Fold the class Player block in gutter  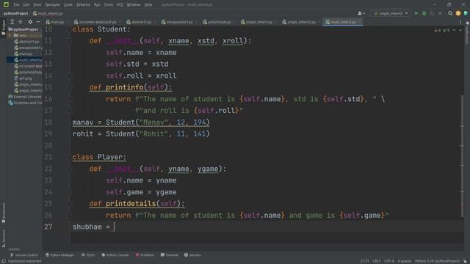(x=69, y=157)
